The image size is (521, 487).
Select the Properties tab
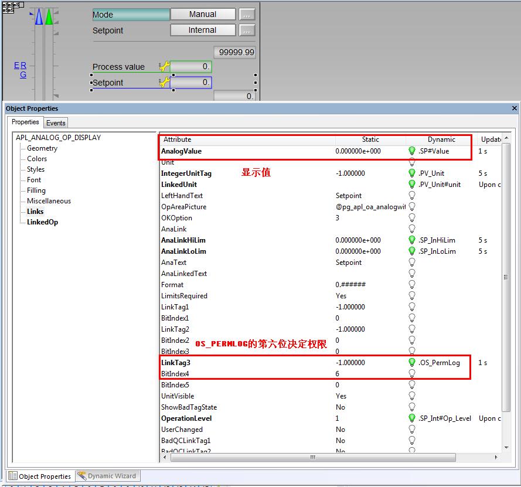[x=25, y=122]
